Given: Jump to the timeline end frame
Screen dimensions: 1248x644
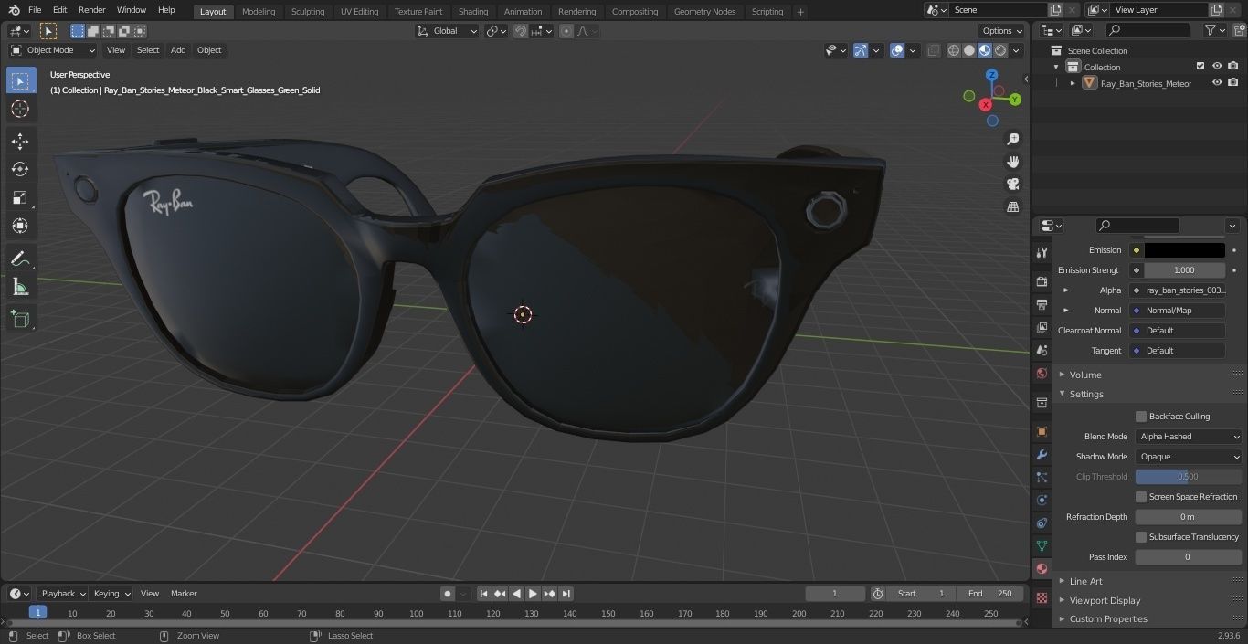Looking at the screenshot, I should click(566, 594).
